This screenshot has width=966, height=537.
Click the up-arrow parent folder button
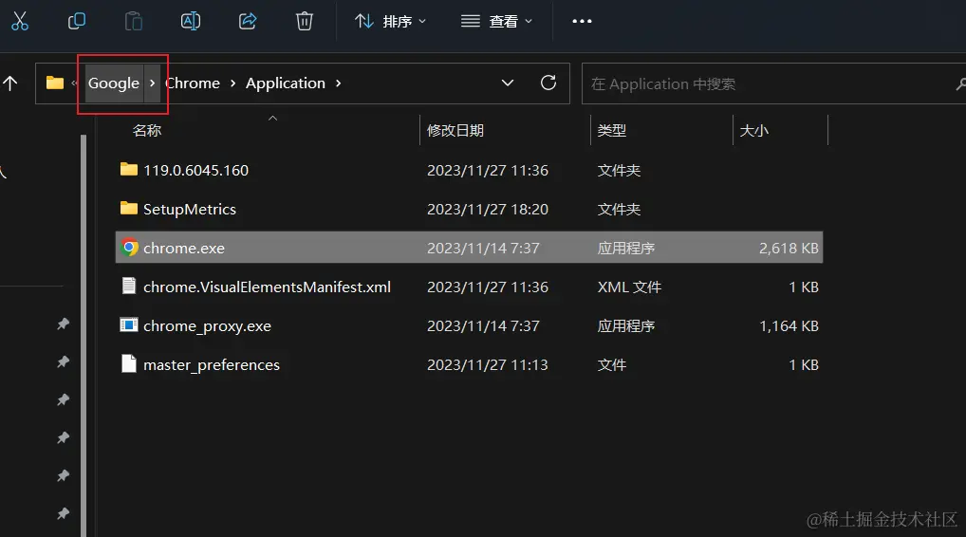(x=9, y=83)
